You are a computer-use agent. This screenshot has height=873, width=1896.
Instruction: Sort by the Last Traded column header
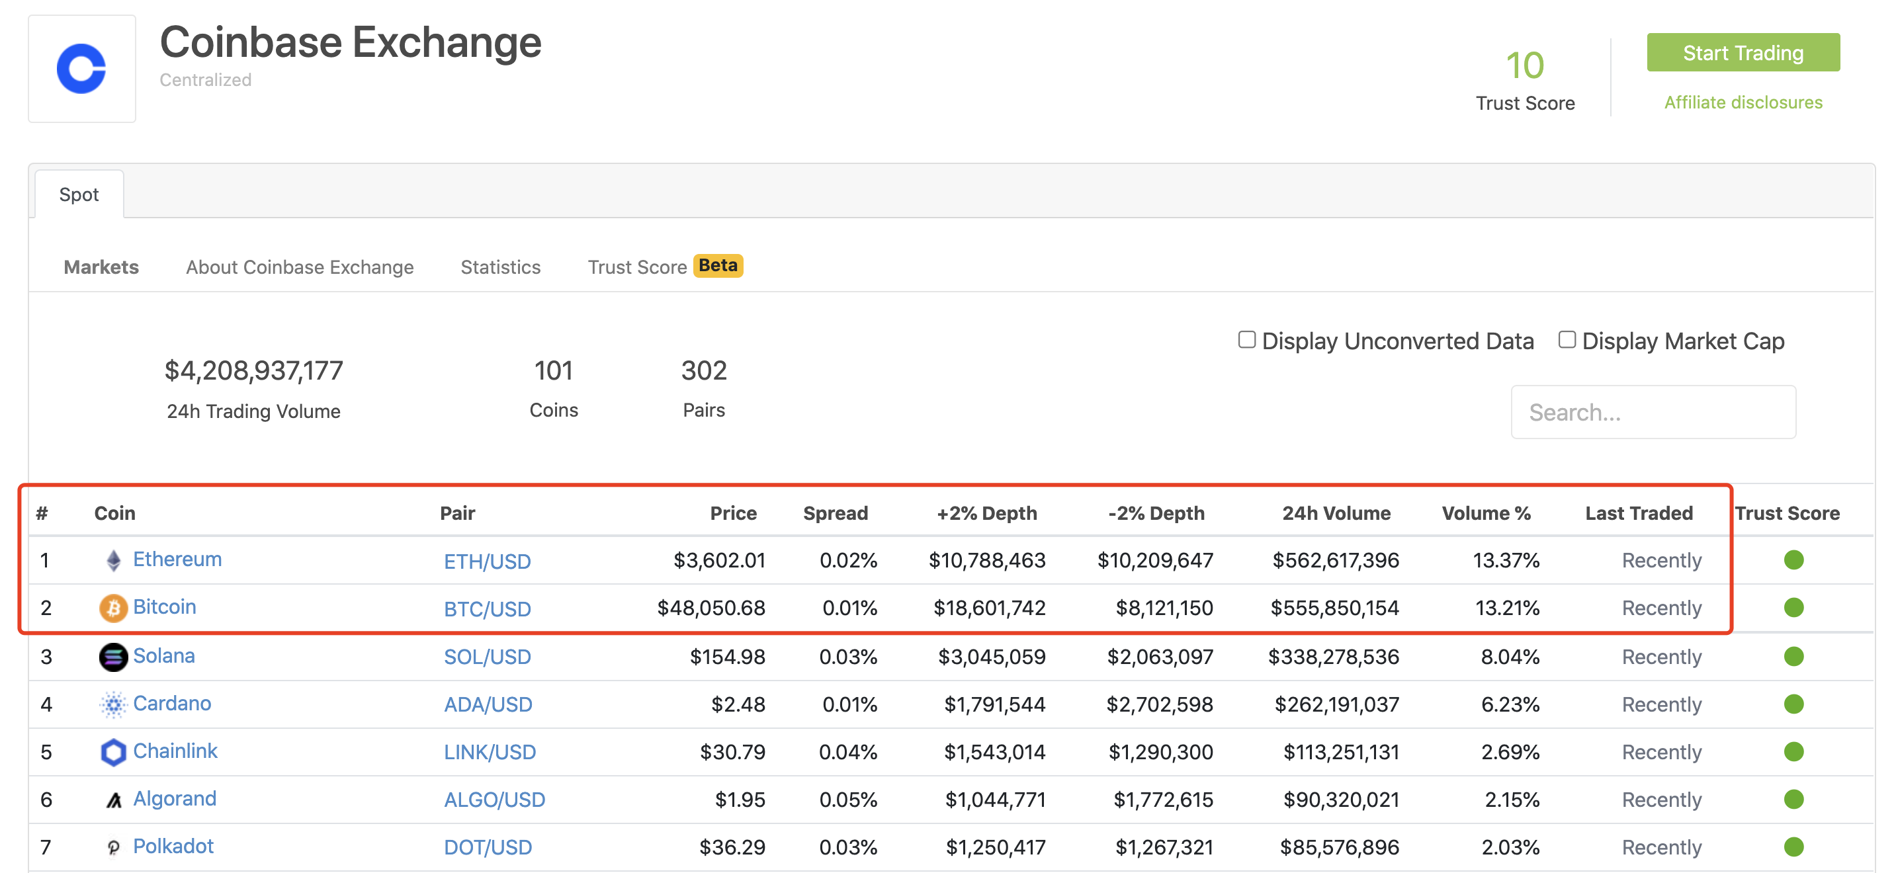point(1639,513)
